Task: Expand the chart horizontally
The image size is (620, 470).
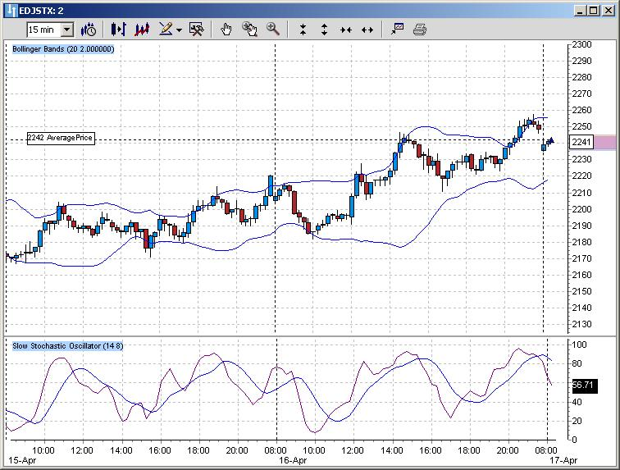Action: (x=367, y=30)
